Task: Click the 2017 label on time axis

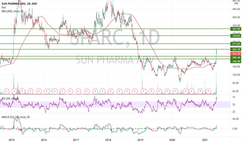Action: click(76, 140)
